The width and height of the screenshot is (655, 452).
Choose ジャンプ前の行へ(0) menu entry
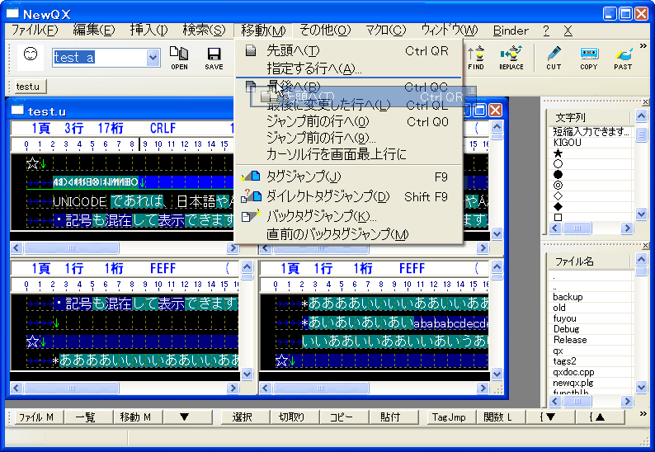pyautogui.click(x=349, y=121)
